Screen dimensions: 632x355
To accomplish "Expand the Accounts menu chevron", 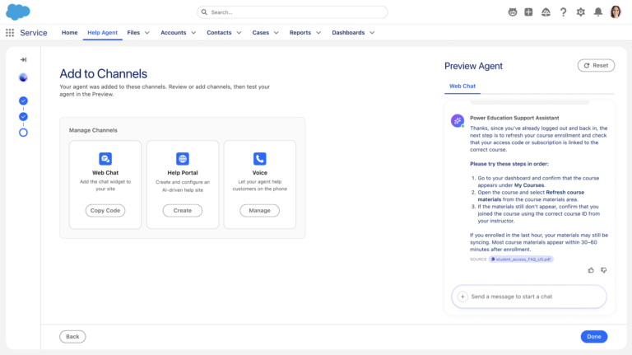I will tap(193, 33).
